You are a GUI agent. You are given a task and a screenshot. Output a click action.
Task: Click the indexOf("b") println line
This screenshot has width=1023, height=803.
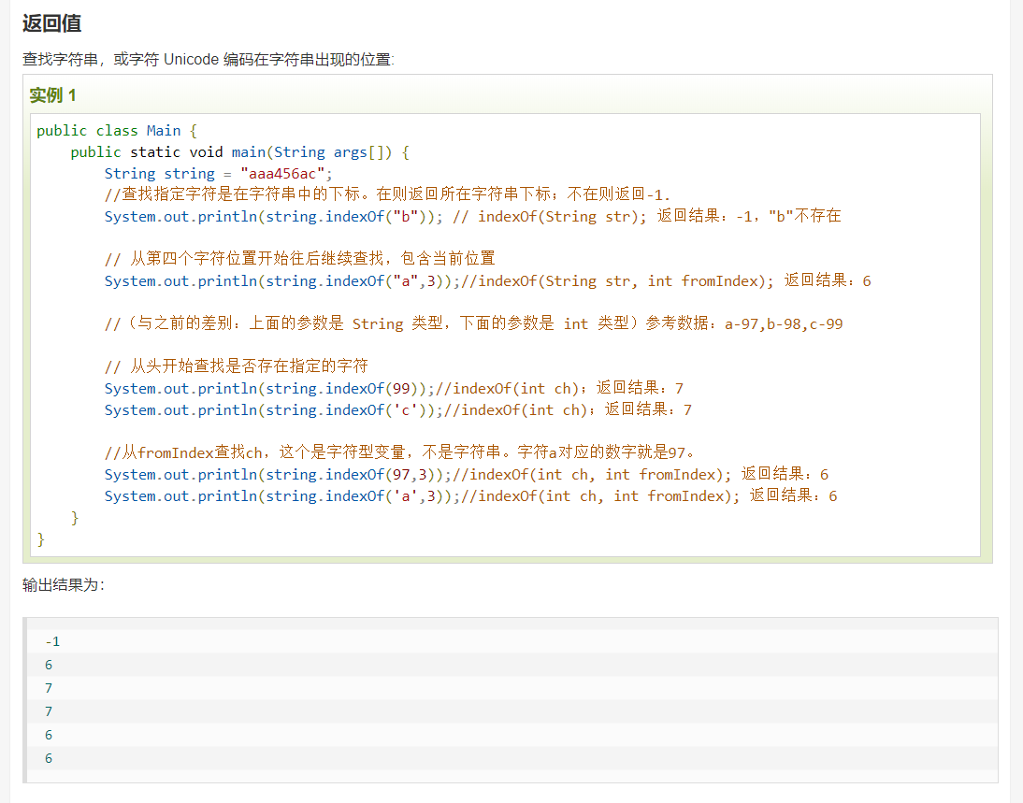tap(473, 216)
